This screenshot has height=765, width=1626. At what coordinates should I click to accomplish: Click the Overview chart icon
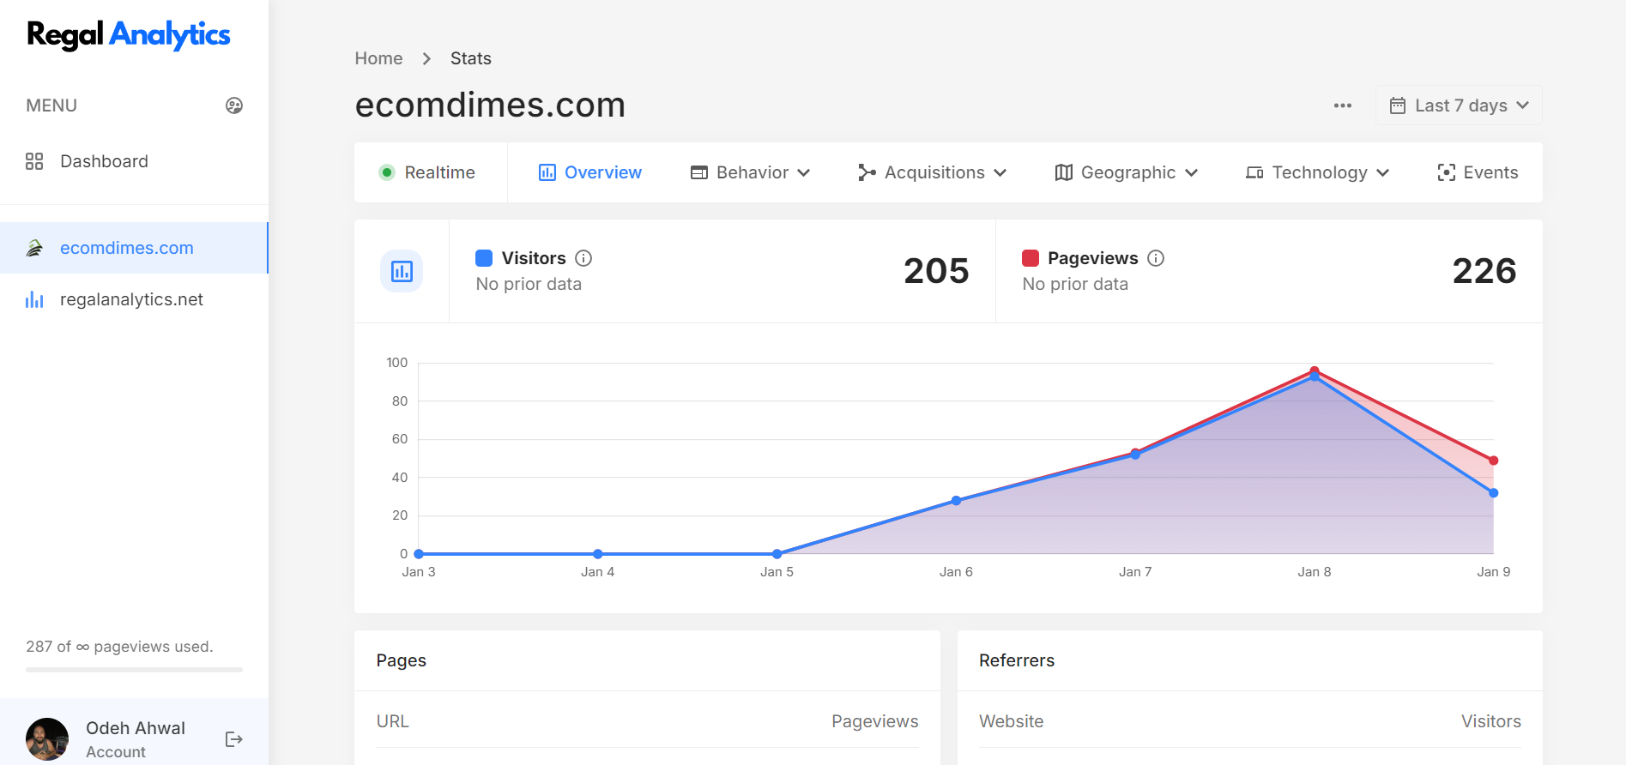click(547, 172)
